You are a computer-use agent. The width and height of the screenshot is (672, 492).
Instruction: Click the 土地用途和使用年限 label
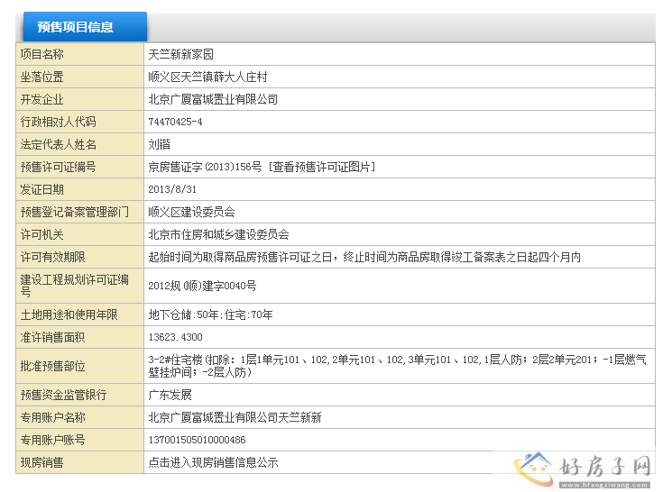(69, 314)
